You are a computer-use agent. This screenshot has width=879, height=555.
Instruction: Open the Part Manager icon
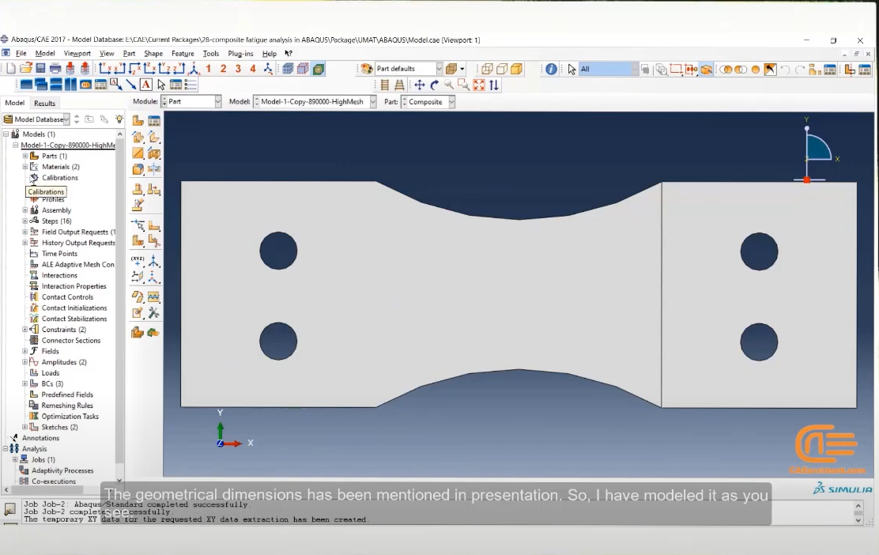tap(153, 120)
